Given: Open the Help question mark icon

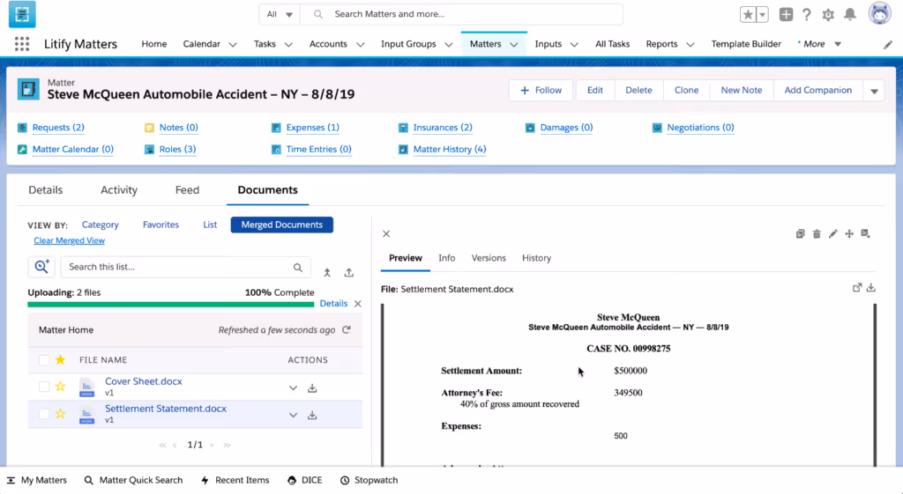Looking at the screenshot, I should pos(807,15).
